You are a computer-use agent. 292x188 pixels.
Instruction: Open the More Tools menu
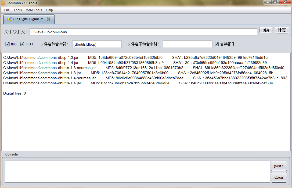pos(34,10)
